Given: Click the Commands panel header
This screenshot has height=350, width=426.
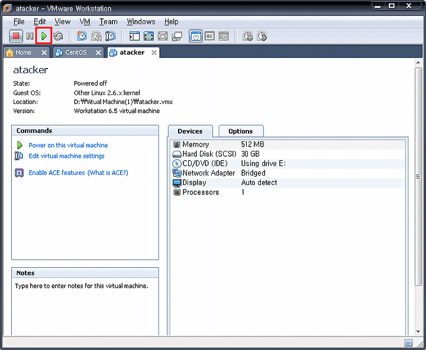Looking at the screenshot, I should 85,131.
